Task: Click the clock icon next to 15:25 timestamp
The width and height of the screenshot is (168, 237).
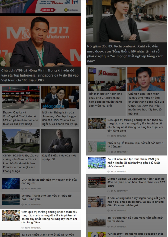Action: pyautogui.click(x=109, y=152)
